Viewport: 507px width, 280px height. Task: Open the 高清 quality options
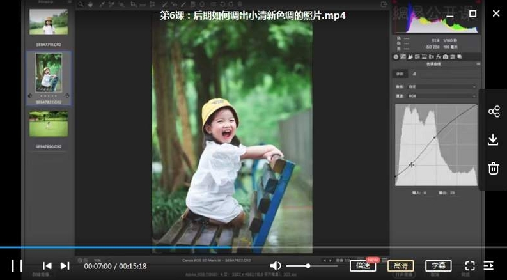[x=401, y=266]
